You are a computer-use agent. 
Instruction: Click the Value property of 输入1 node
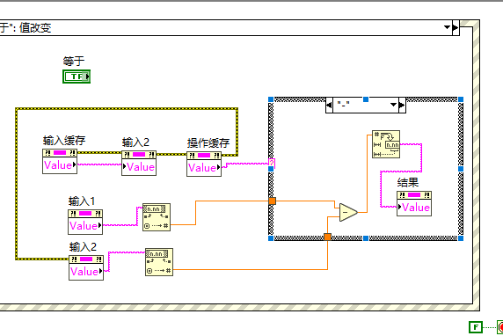(85, 225)
